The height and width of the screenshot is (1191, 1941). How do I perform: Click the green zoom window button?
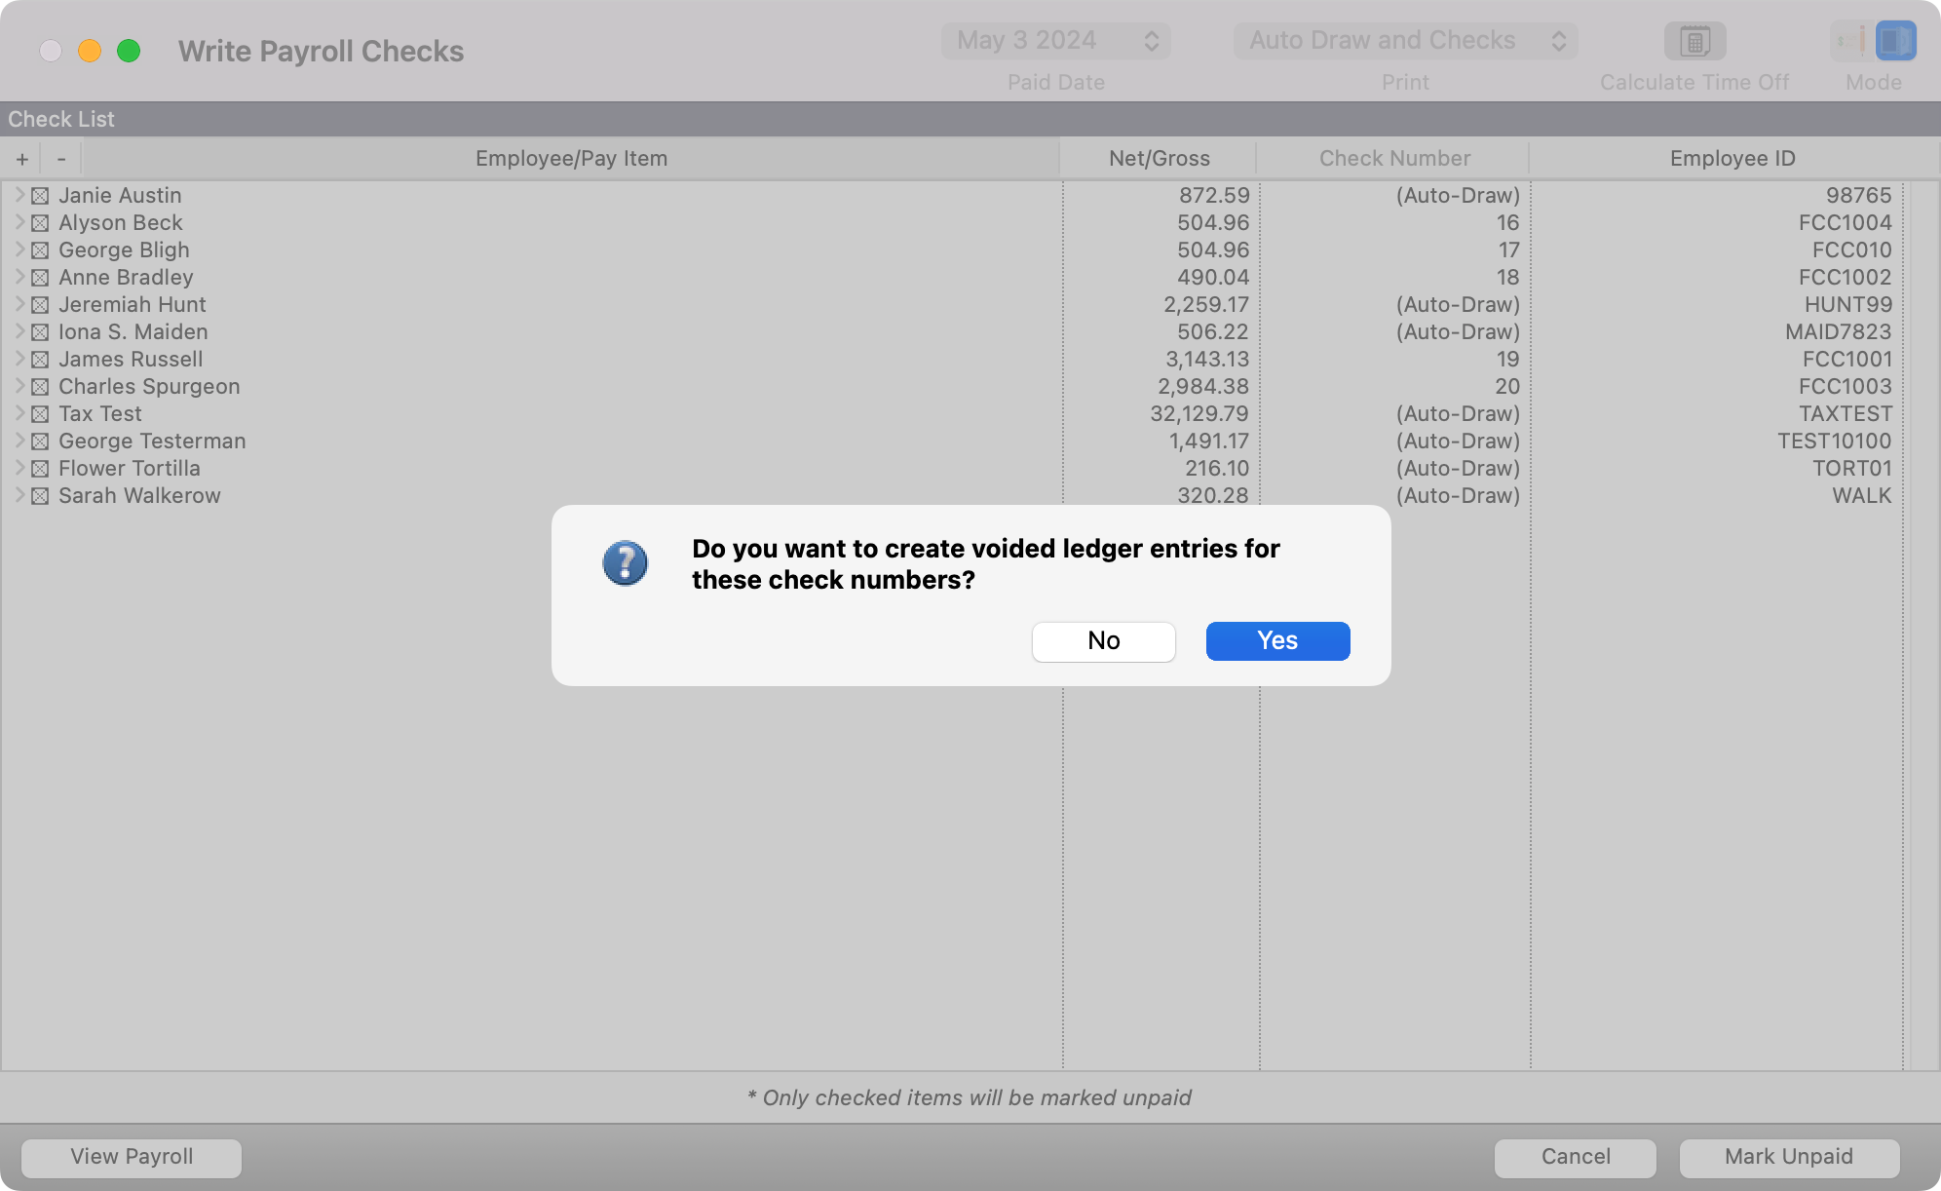pos(129,51)
